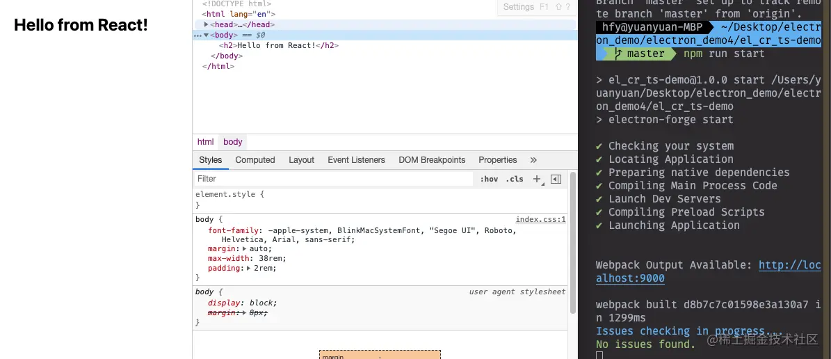Click the display: block declaration

click(x=242, y=303)
